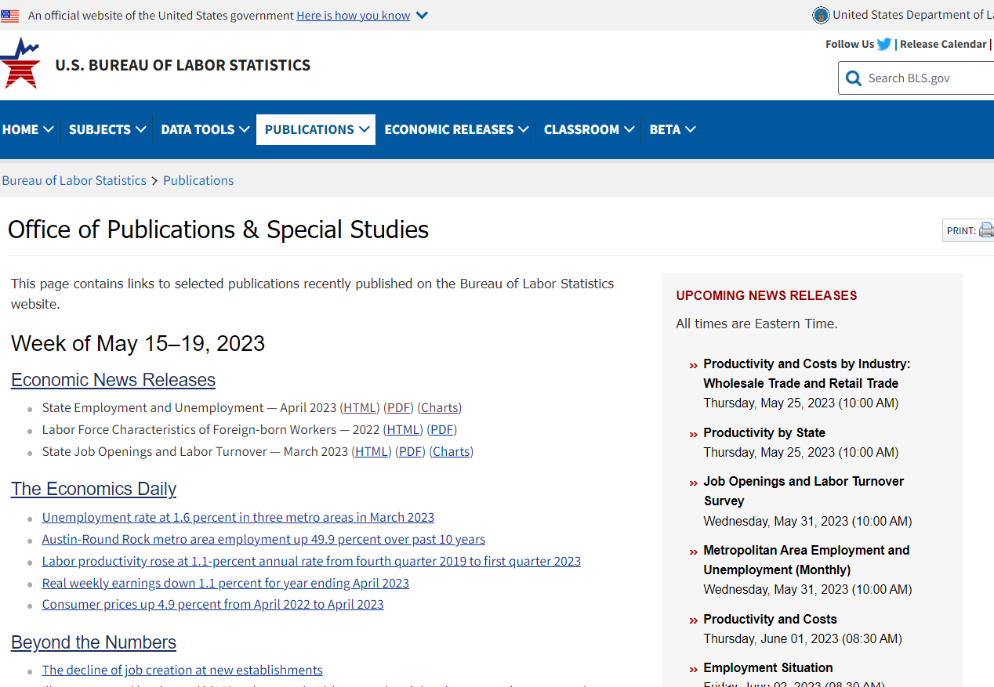
Task: Open Austin-Round Rock employment article
Action: click(x=263, y=539)
